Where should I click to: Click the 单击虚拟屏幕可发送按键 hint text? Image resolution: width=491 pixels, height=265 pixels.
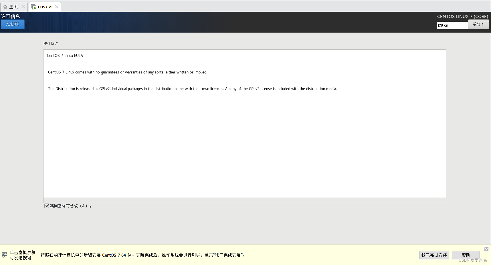[x=23, y=255]
